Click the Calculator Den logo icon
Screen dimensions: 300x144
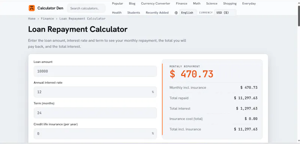pyautogui.click(x=32, y=8)
